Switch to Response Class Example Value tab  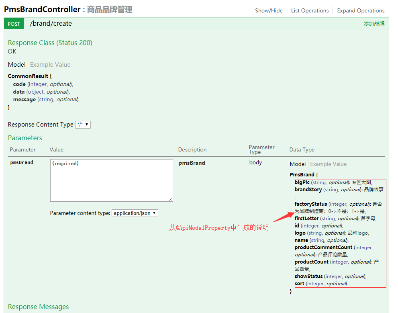click(x=50, y=65)
